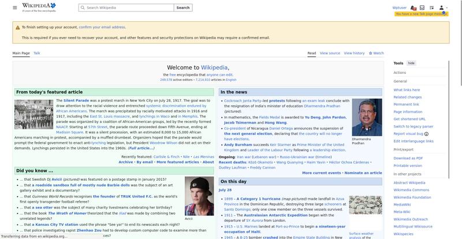
Task: Open the Talk tab
Action: (37, 53)
